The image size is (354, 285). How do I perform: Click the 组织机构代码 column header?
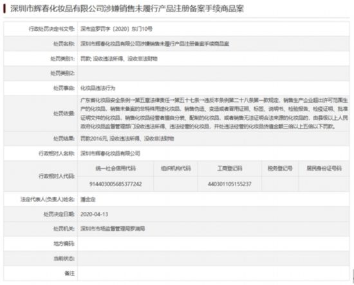(x=176, y=168)
